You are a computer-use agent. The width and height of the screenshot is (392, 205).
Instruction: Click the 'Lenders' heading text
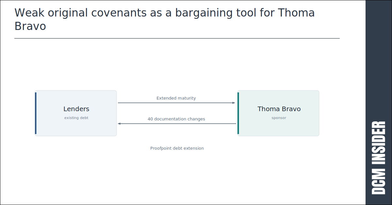pyautogui.click(x=76, y=109)
